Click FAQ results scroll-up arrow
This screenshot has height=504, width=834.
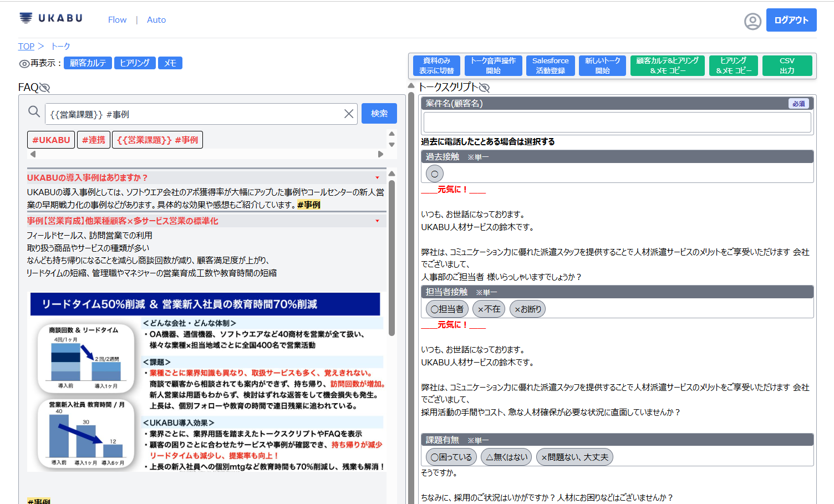[x=391, y=174]
